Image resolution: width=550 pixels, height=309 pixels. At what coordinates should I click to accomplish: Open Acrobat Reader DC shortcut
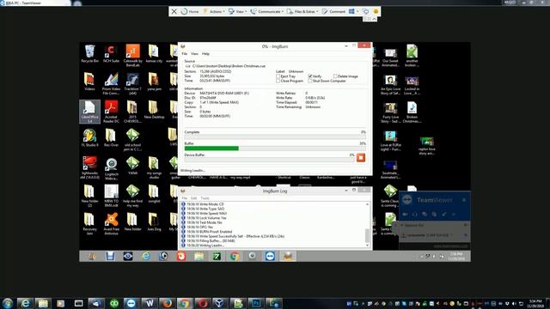click(111, 112)
